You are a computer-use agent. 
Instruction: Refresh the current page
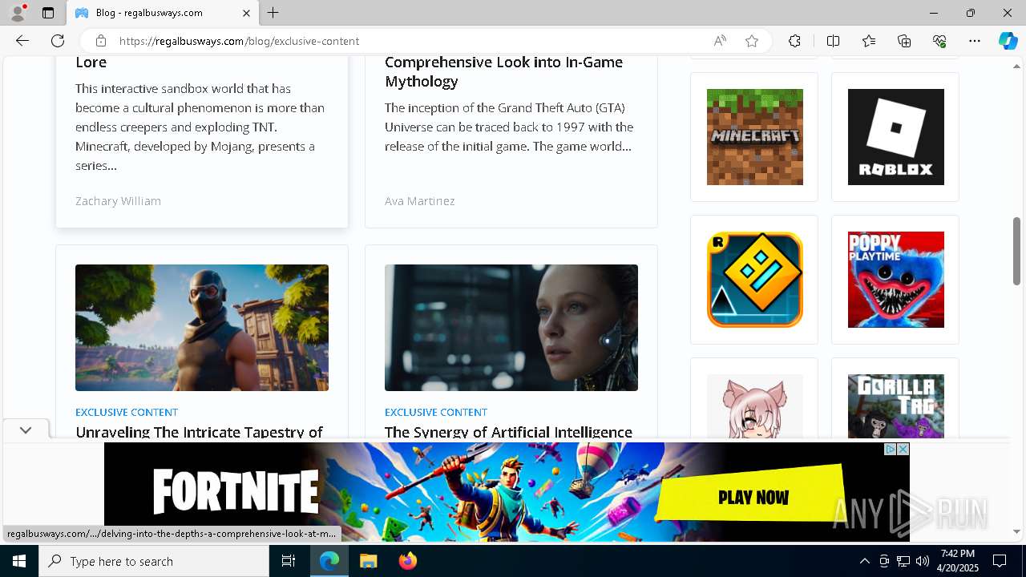(x=58, y=41)
